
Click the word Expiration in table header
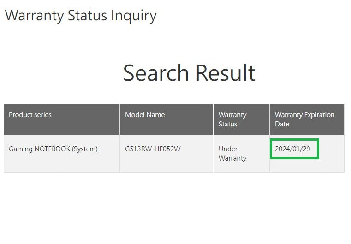pyautogui.click(x=319, y=115)
